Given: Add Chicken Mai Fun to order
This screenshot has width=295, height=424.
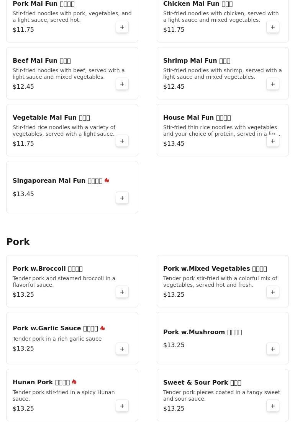Looking at the screenshot, I should pyautogui.click(x=273, y=27).
